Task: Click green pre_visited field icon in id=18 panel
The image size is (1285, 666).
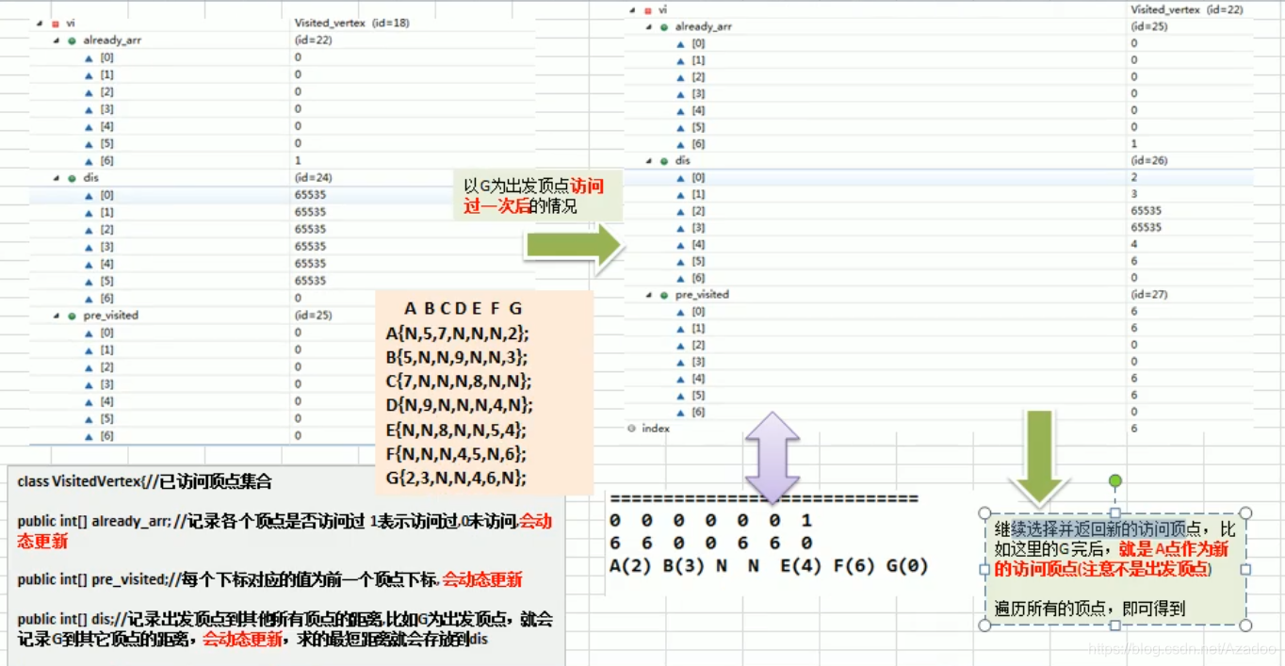Action: (x=73, y=316)
